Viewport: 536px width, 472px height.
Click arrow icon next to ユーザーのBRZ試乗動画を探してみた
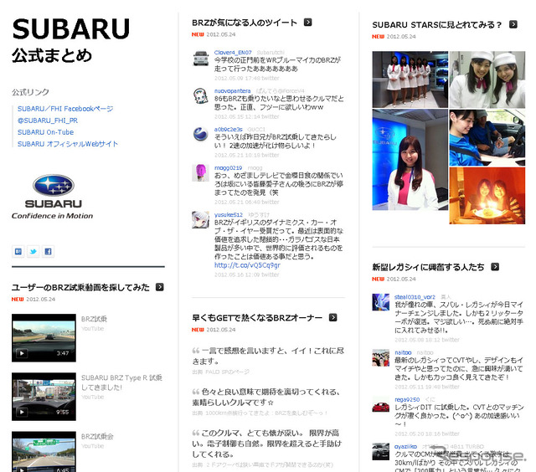coord(160,287)
